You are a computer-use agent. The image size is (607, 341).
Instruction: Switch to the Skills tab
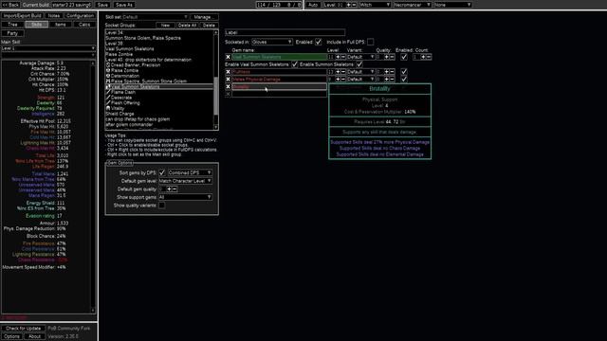pos(36,25)
